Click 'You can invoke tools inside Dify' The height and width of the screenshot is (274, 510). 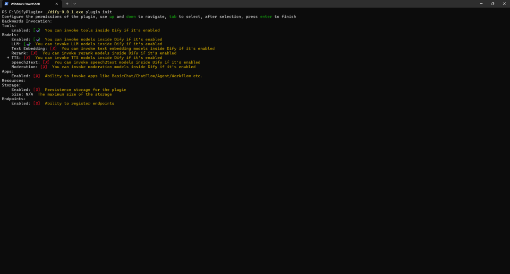(102, 30)
